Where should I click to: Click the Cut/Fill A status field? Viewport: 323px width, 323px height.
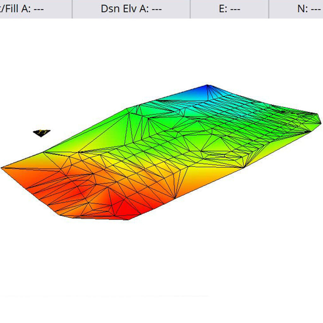tap(22, 9)
